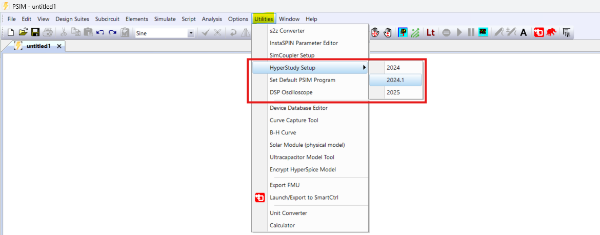Image resolution: width=600 pixels, height=235 pixels.
Task: Select 2024 in HyperStudy submenu
Action: pos(396,67)
